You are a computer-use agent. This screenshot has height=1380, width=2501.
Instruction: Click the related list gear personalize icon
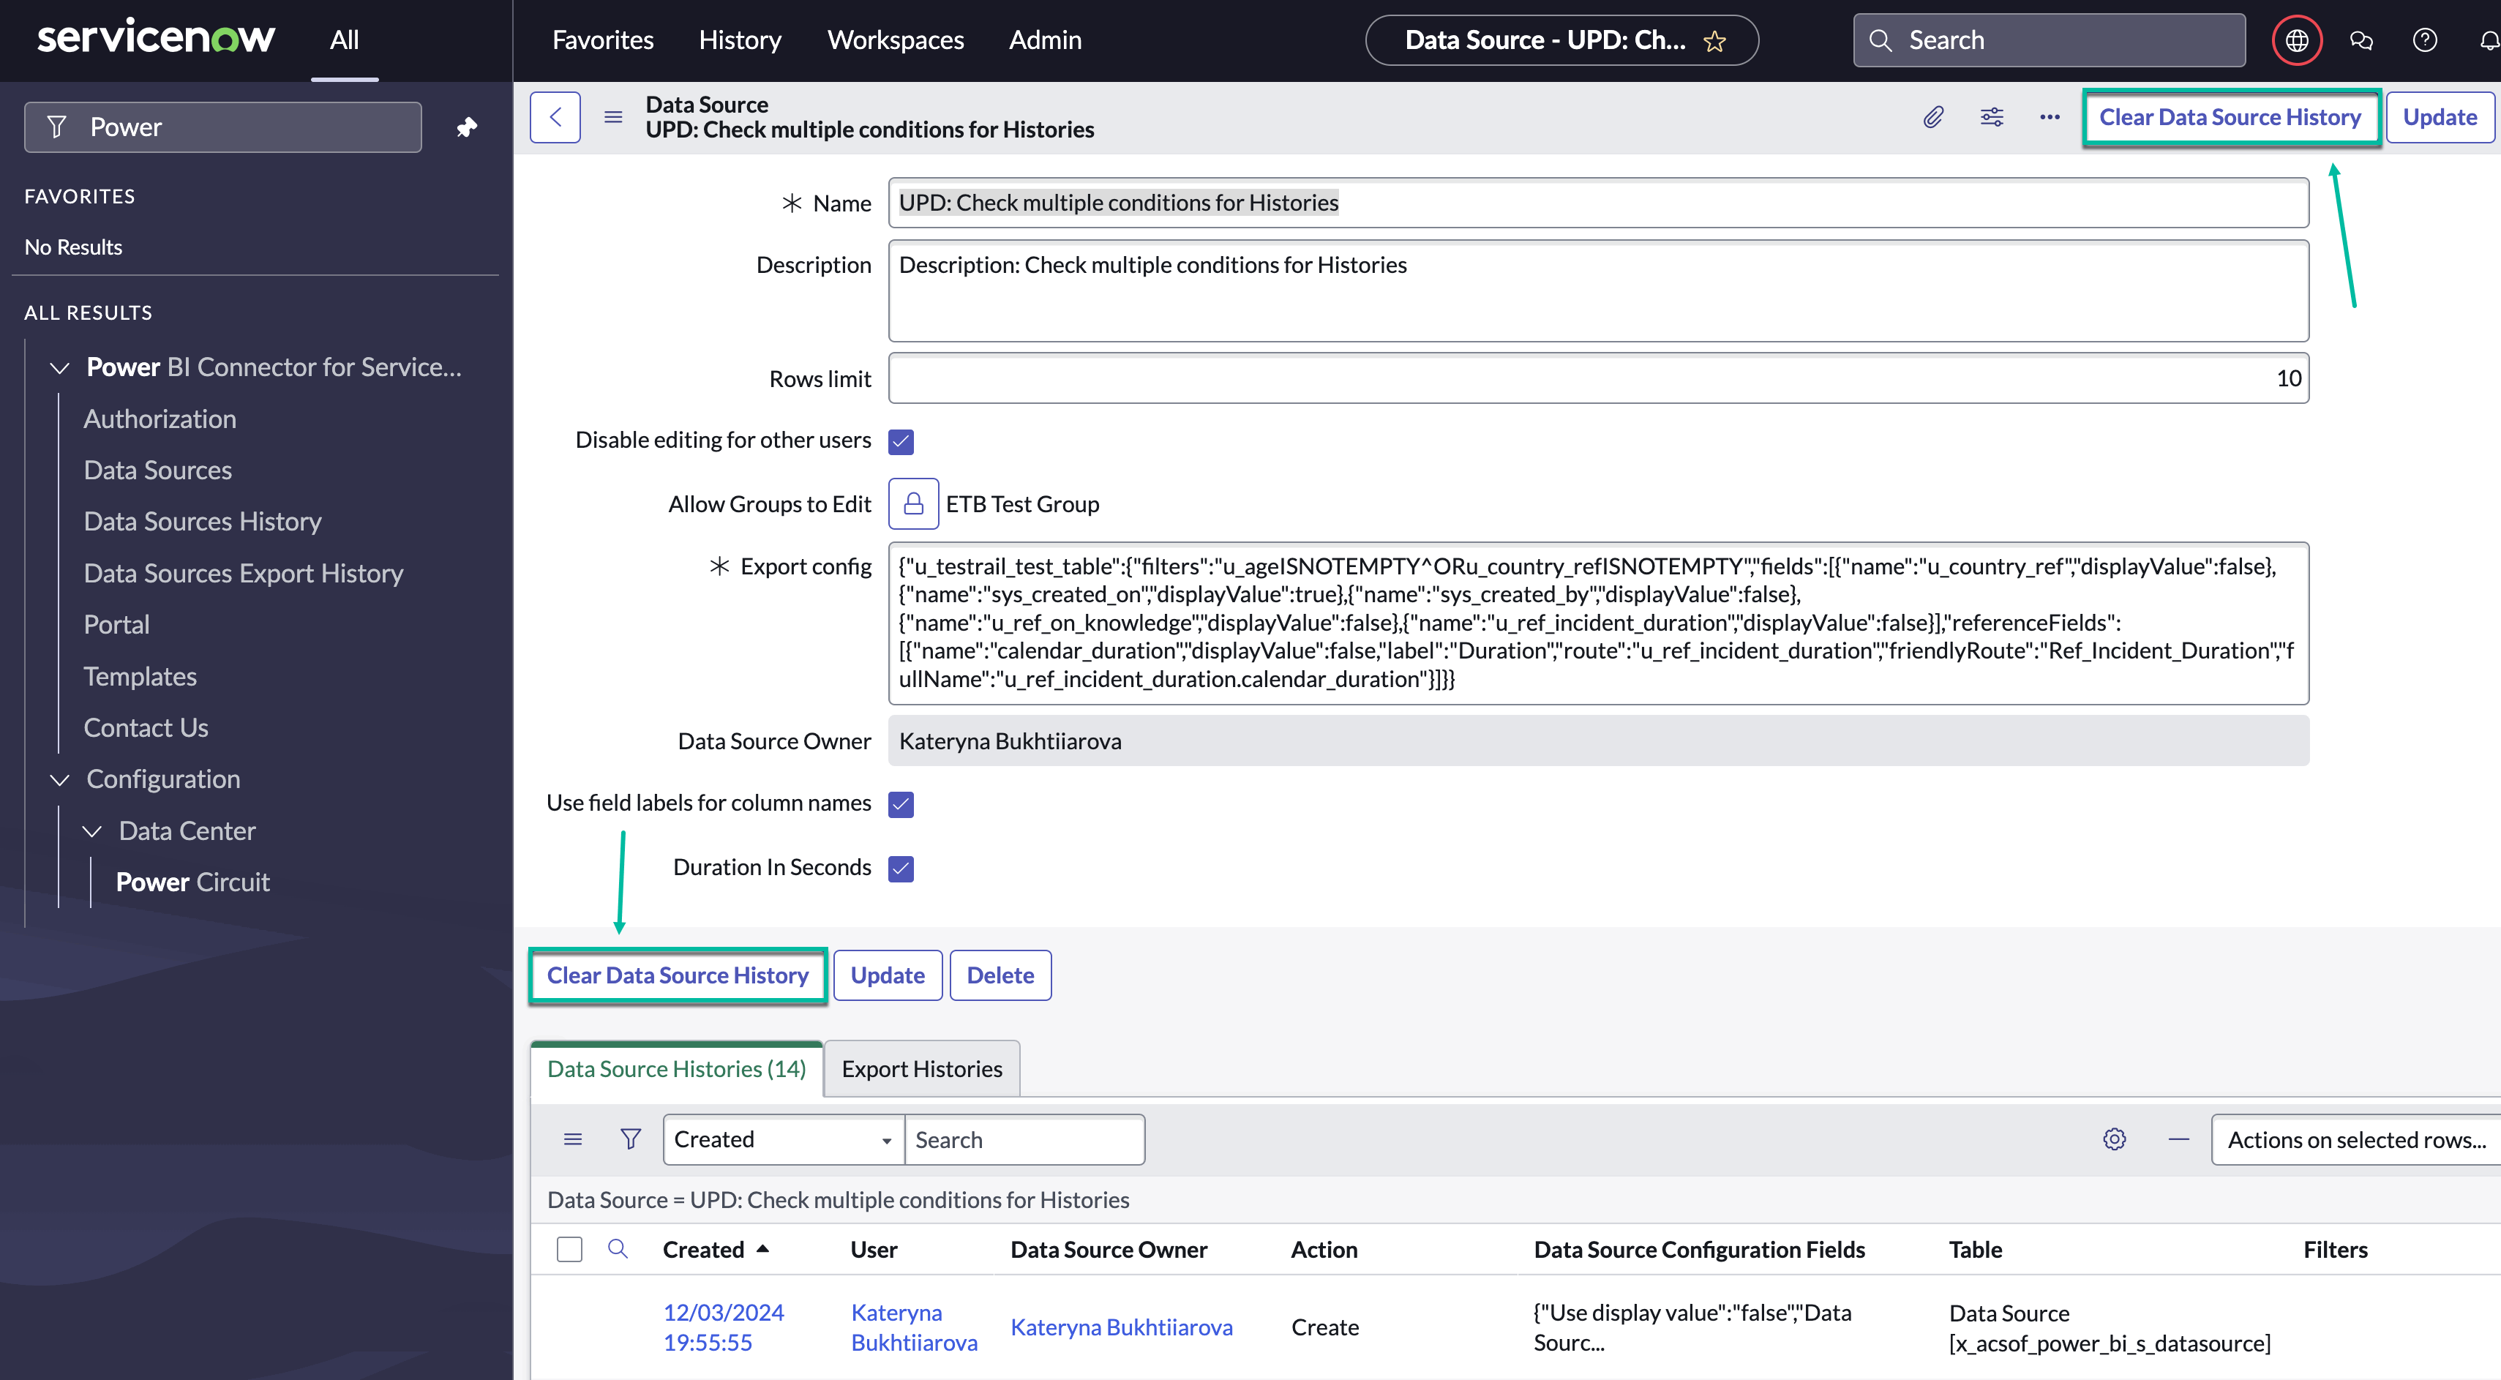click(2114, 1139)
